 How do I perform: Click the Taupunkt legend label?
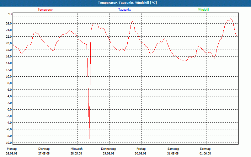[x=125, y=10]
